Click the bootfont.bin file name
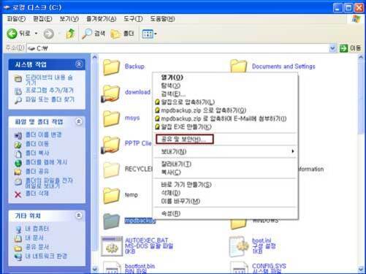 pos(140,266)
